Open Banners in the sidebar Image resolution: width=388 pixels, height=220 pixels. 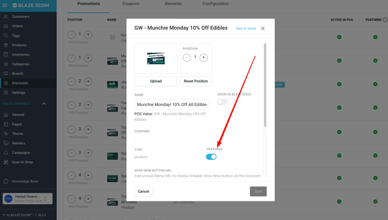[x=19, y=143]
